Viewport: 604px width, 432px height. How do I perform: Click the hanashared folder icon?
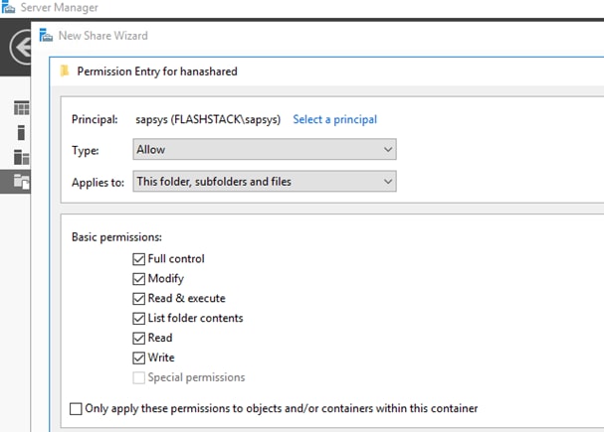tap(65, 72)
